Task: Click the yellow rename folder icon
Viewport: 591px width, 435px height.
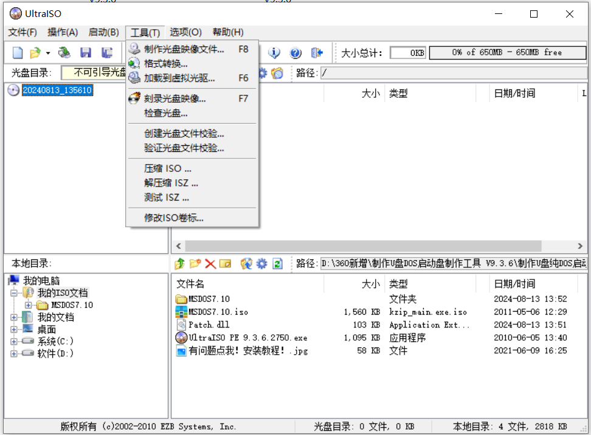Action: pyautogui.click(x=226, y=264)
